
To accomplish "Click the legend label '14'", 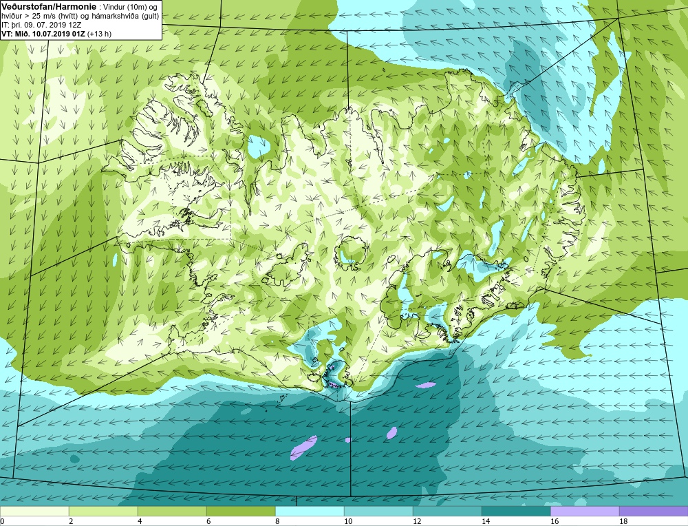I will (486, 521).
